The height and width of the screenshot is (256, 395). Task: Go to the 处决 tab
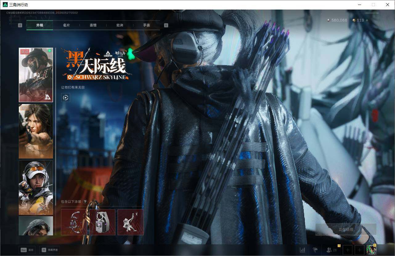[120, 25]
